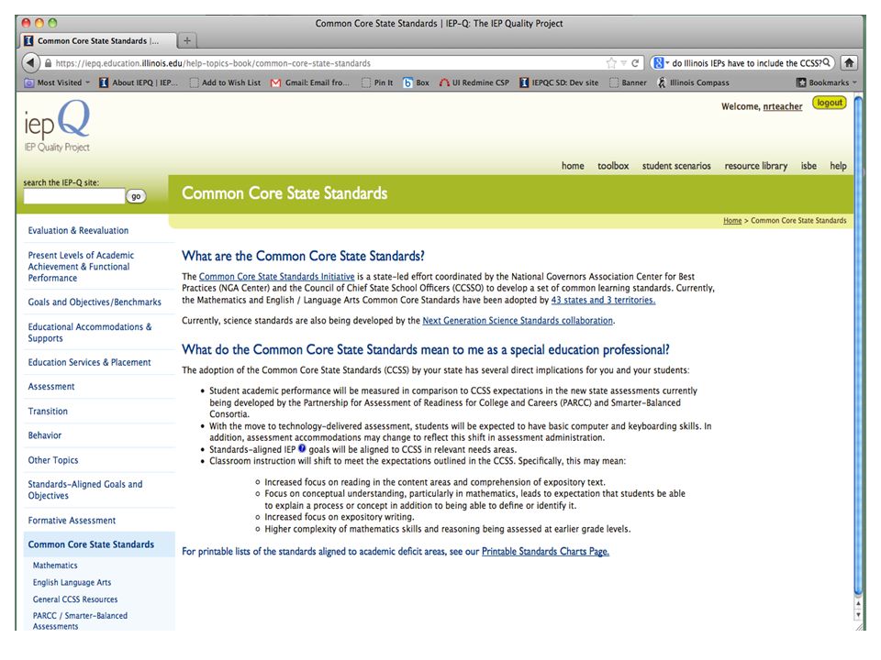Open Formative Assessment sidebar topic

72,521
